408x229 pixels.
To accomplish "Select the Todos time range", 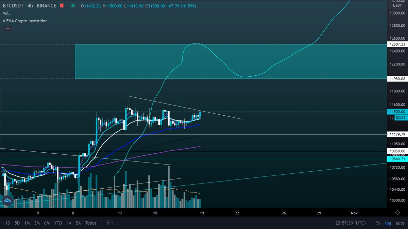I will [x=91, y=223].
